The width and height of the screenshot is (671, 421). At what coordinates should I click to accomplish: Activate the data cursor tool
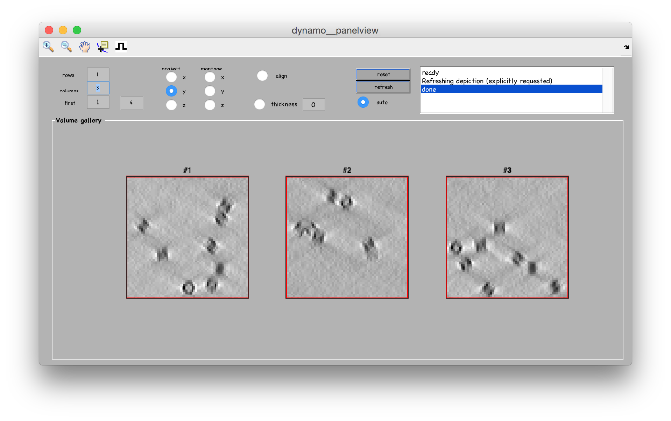pyautogui.click(x=103, y=47)
